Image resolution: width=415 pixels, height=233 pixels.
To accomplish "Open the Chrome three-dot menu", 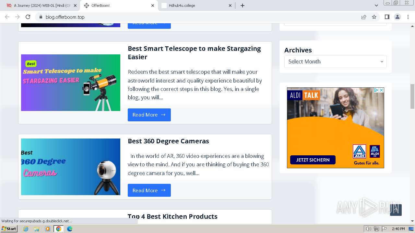I will pos(408,17).
